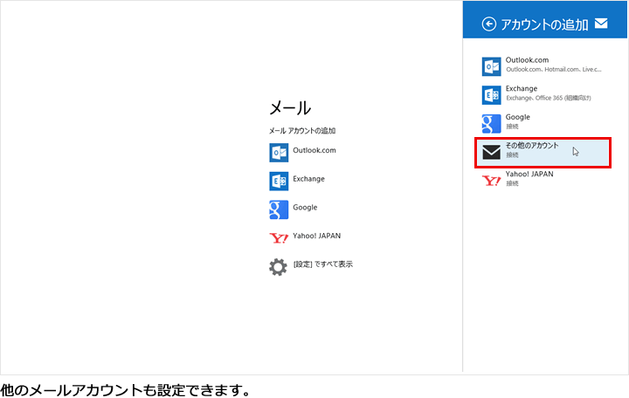Screen dimensions: 629x398
Task: Click the アカウントの追加 header title
Action: tap(544, 24)
